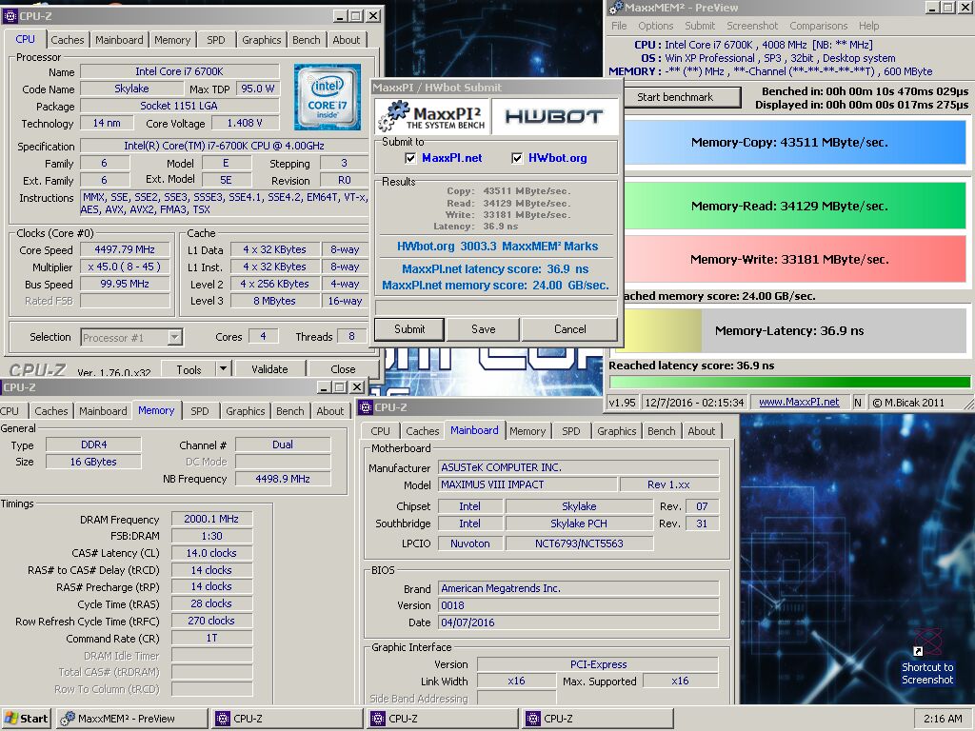Click the red Memory-Write result bar
975x731 pixels.
(795, 259)
